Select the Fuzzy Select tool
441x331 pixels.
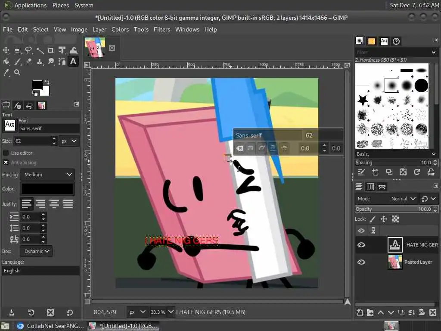tap(40, 50)
